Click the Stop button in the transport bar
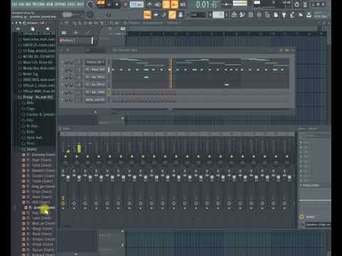Viewport: 342px width, 256px height. tap(117, 4)
